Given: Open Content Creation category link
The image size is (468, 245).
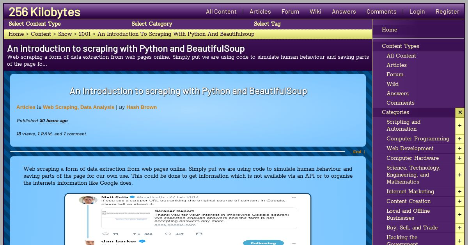Looking at the screenshot, I should tap(408, 201).
